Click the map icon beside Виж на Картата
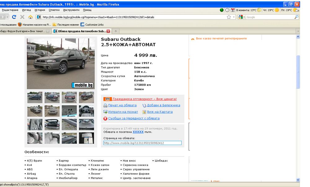This screenshot has height=187, width=310. pos(144,112)
